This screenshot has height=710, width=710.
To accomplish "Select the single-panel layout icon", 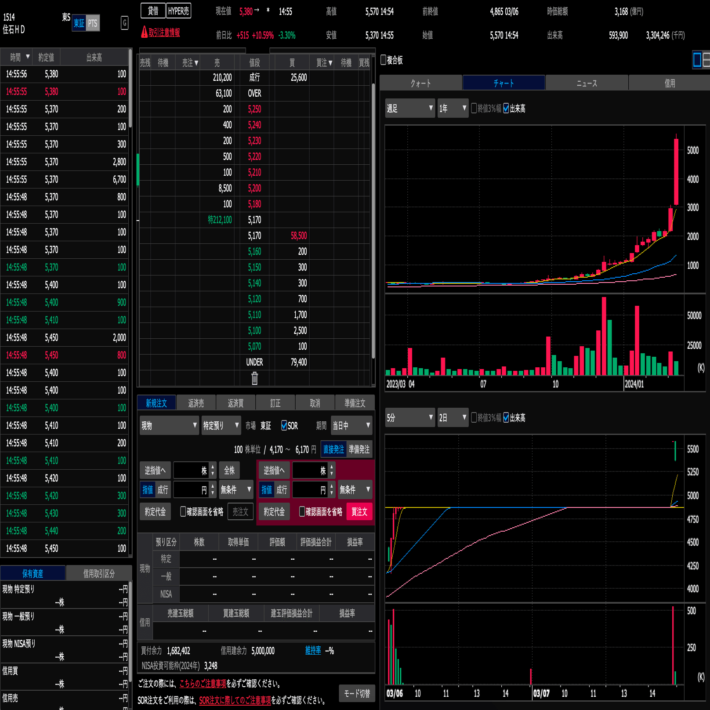I will (697, 59).
